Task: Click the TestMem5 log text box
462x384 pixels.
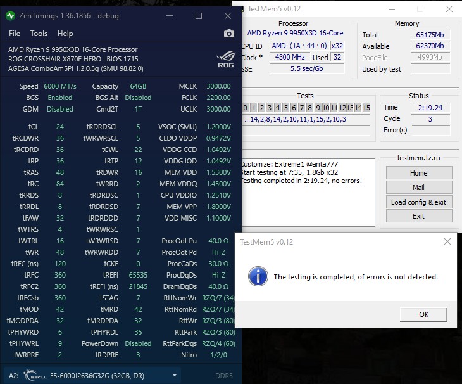Action: click(308, 193)
